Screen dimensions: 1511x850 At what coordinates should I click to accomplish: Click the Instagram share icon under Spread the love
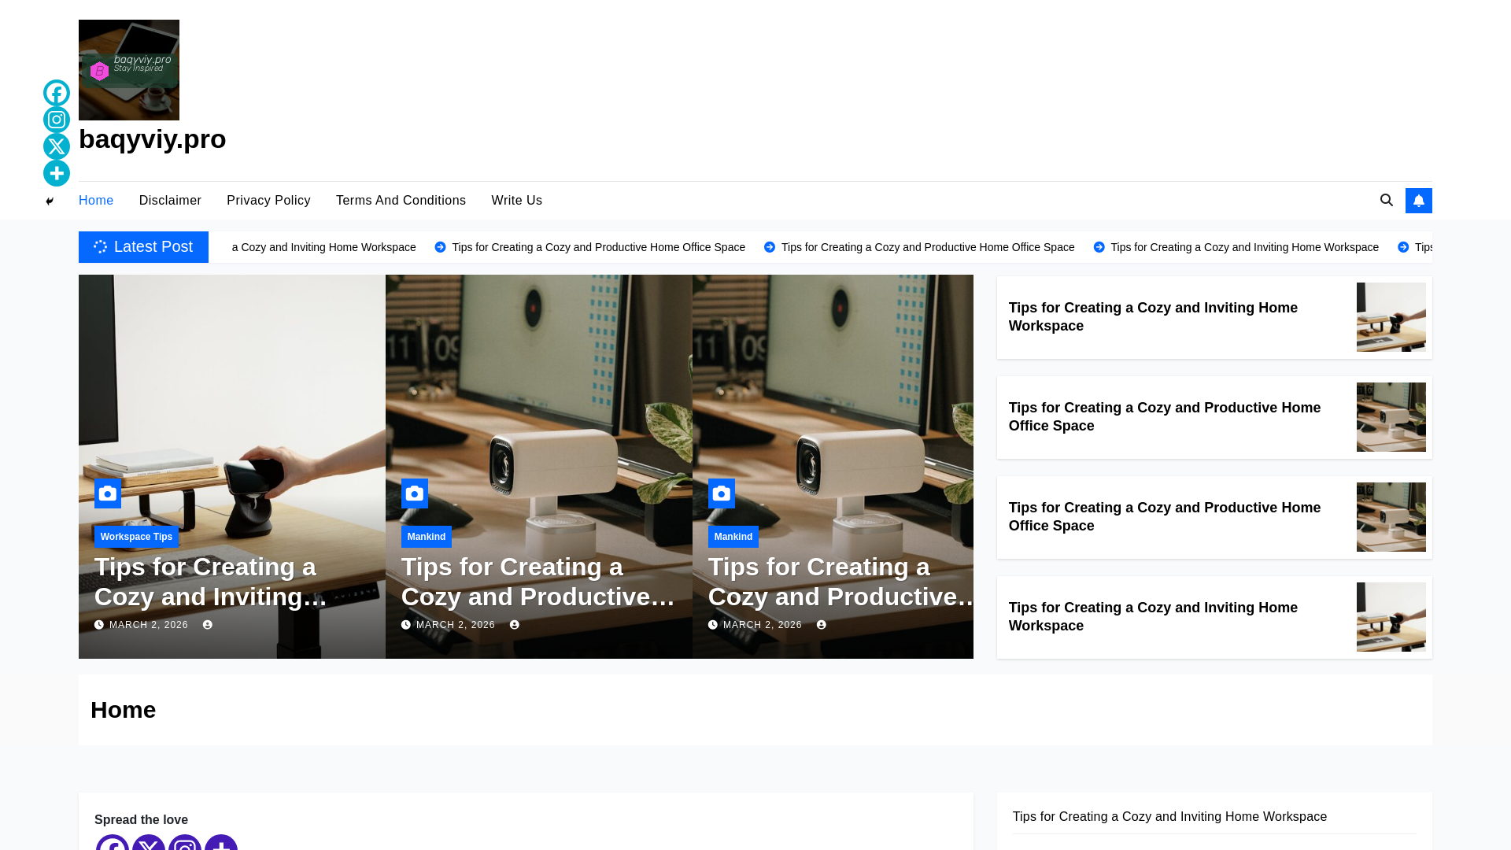(185, 842)
